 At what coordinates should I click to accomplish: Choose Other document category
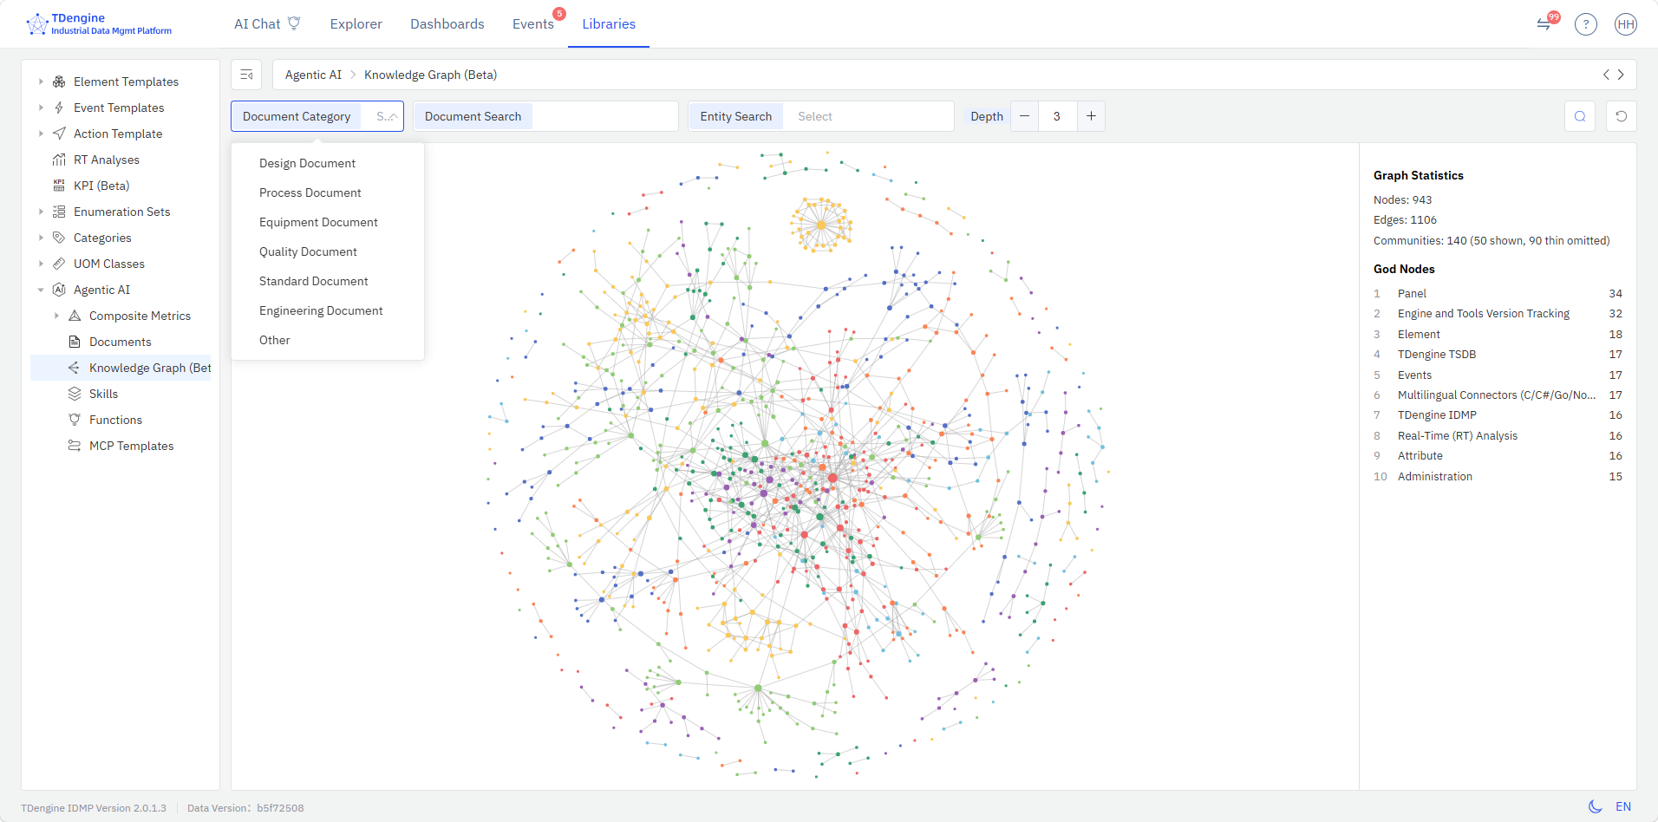328,340
